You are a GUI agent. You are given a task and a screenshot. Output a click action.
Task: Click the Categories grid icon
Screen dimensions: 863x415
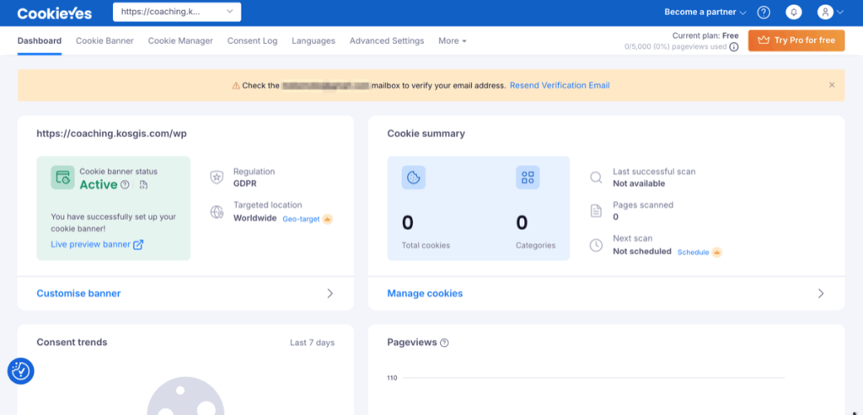[528, 178]
